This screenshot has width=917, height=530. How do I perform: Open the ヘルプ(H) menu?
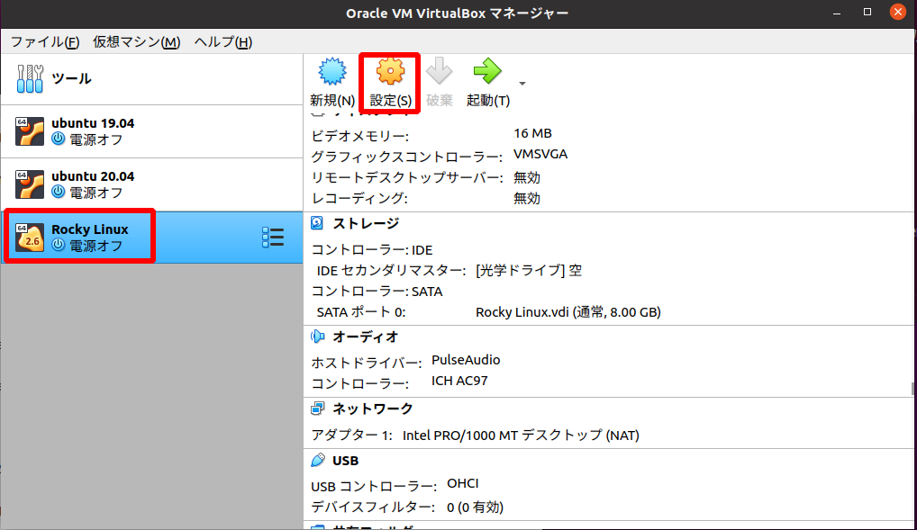[222, 42]
